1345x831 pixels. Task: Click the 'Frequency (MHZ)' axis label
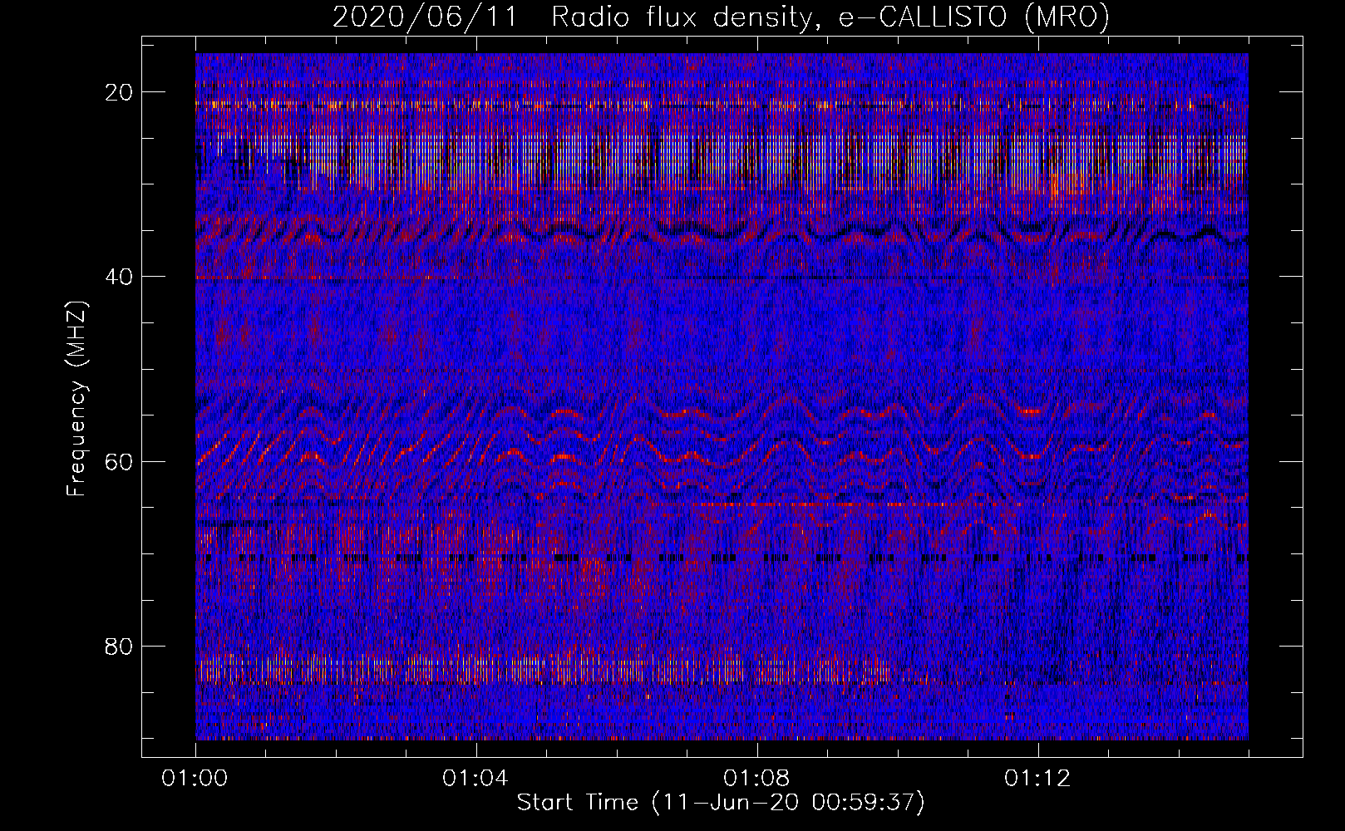point(76,399)
